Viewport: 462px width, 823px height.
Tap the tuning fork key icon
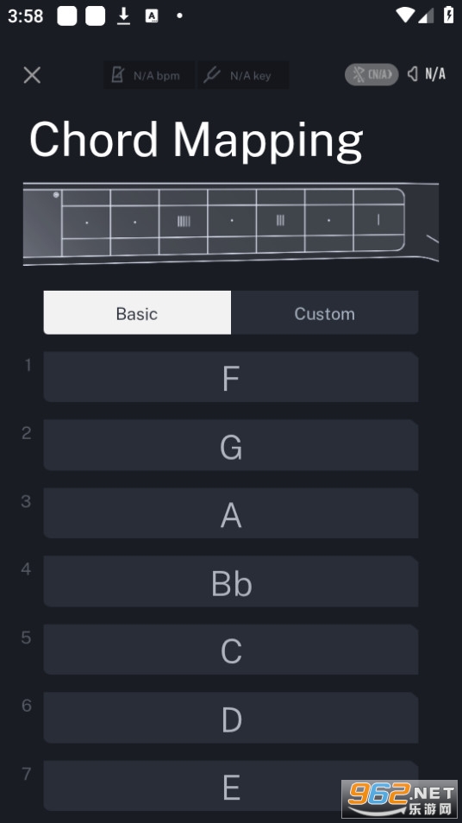(211, 75)
